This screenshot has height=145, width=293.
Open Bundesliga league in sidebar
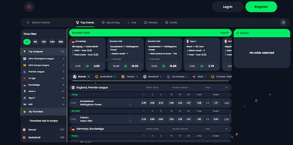(x=43, y=85)
